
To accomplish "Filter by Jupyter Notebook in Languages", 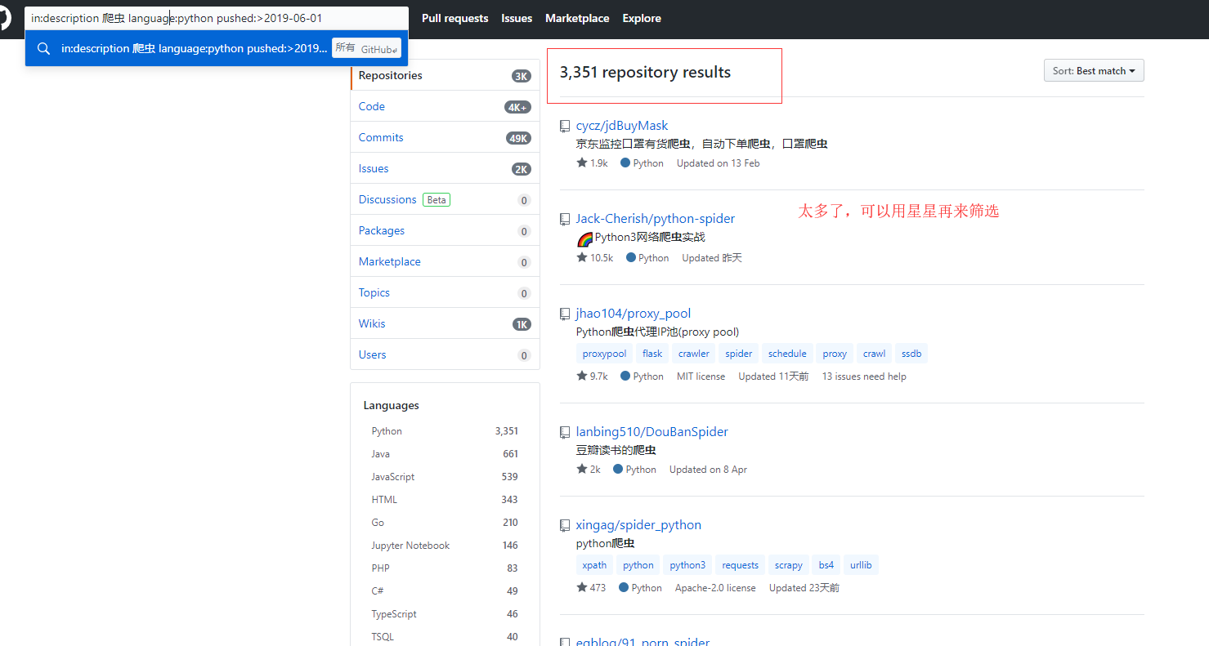I will 445,546.
